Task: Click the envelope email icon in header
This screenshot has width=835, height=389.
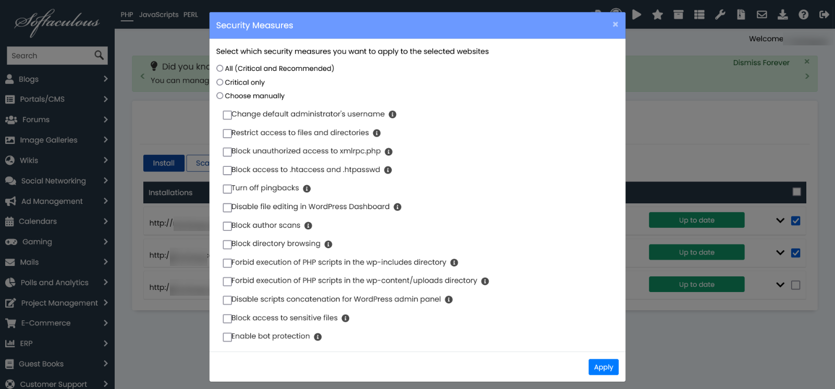Action: coord(762,15)
